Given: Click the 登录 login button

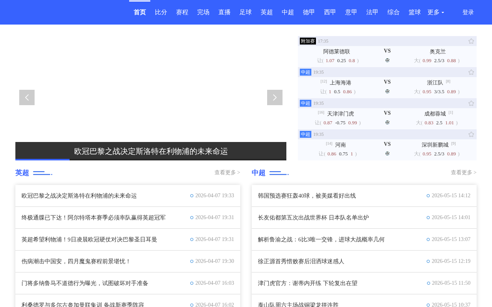Looking at the screenshot, I should tap(468, 12).
